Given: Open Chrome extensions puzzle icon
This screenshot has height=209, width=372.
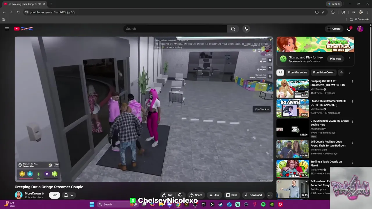Looking at the screenshot, I should tap(333, 12).
